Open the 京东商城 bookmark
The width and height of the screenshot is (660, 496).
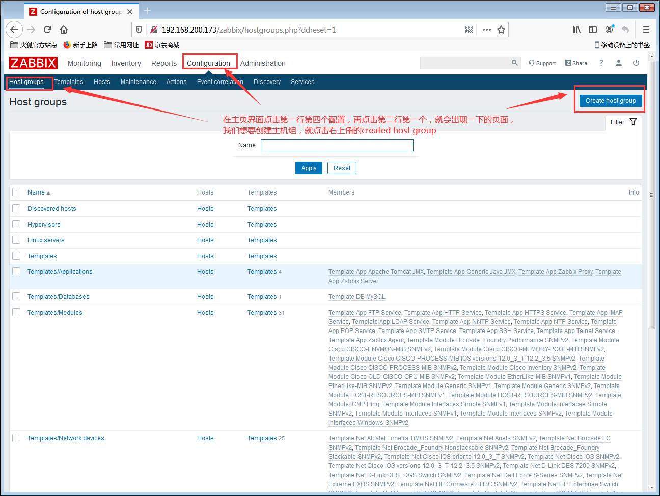click(162, 45)
